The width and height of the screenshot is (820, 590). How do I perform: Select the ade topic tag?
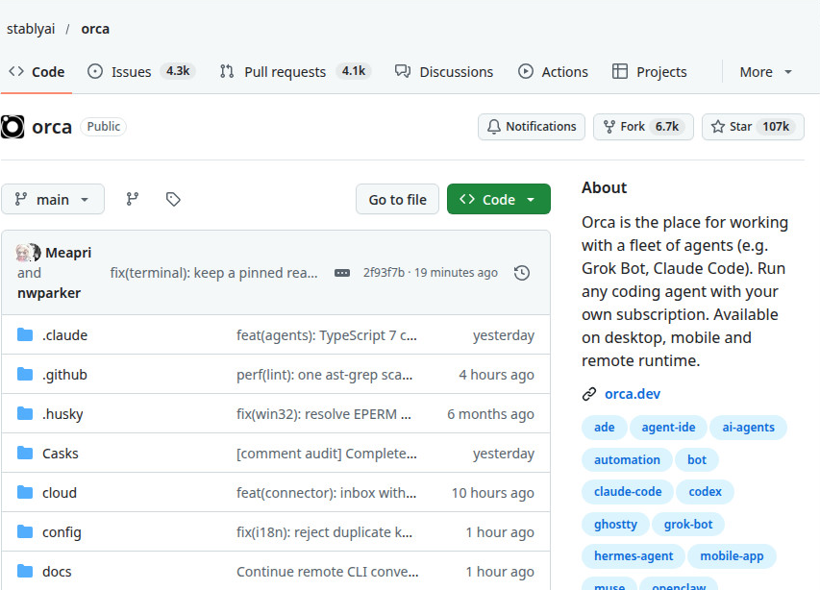(x=604, y=428)
